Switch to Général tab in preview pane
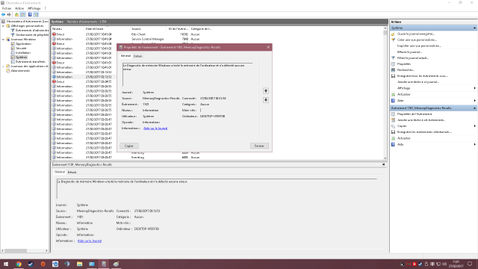This screenshot has height=269, width=478. [60, 172]
